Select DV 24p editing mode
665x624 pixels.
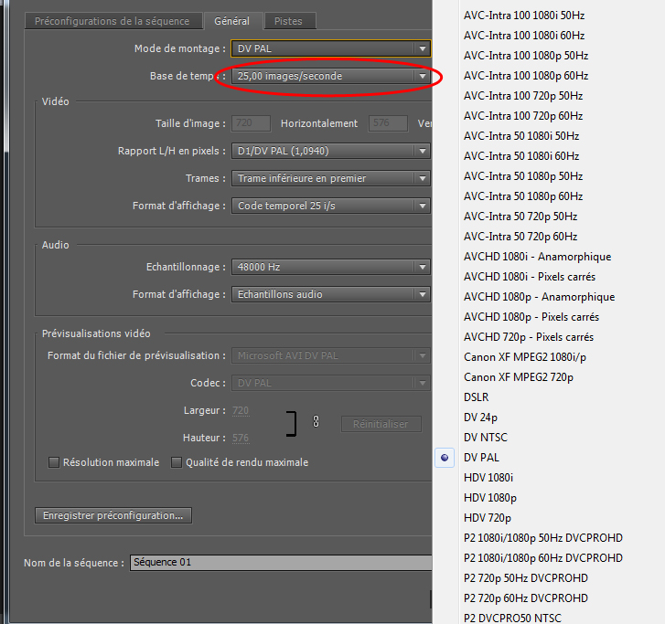tap(480, 418)
